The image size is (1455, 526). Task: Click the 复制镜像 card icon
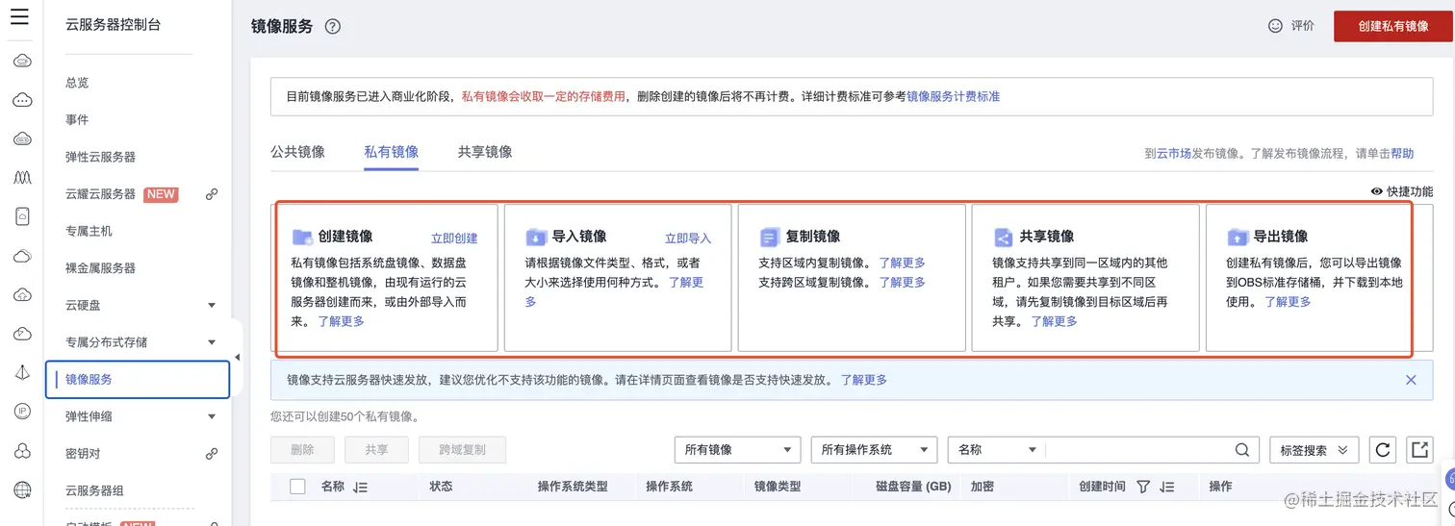click(770, 238)
